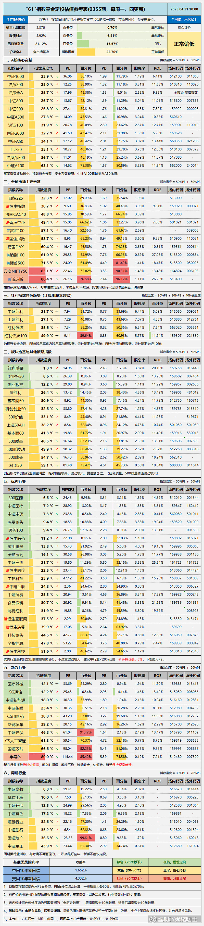Click the trend arrow next to 半导体 temperature
204x926 pixels.
click(57, 757)
